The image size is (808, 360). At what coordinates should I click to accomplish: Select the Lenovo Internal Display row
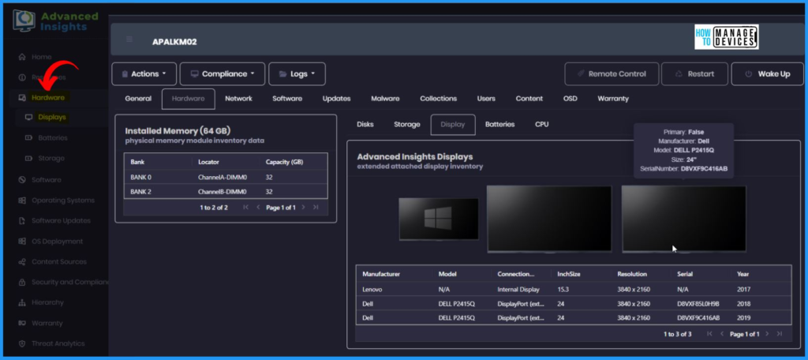coord(574,289)
